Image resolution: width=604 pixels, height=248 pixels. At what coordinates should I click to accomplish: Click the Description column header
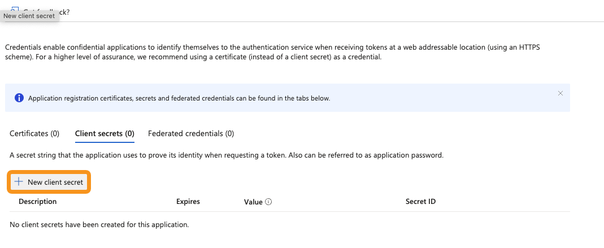(x=38, y=202)
